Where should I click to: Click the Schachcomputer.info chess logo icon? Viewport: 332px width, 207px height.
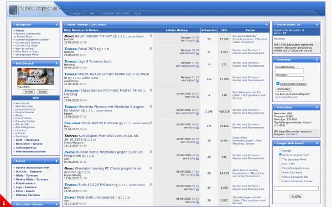point(13,10)
